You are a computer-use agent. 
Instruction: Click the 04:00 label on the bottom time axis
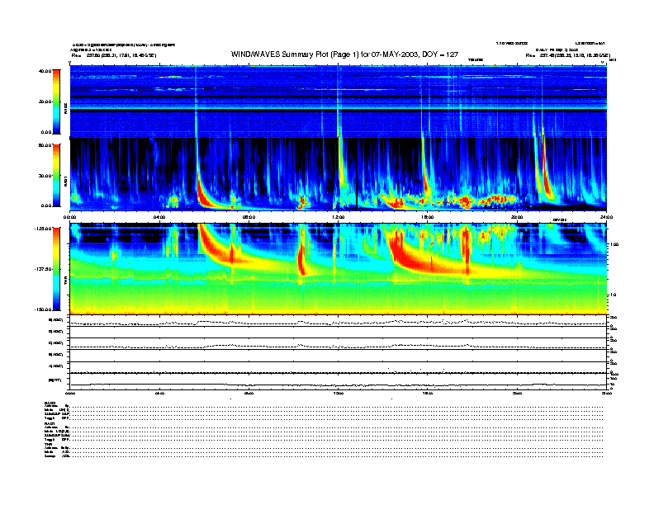[159, 393]
